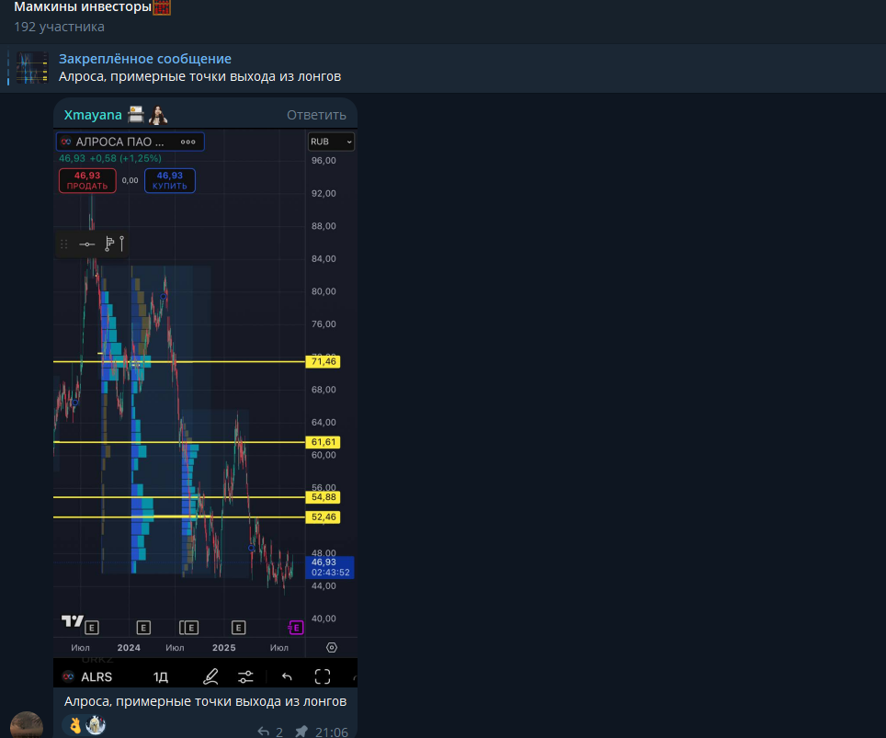This screenshot has width=886, height=738.
Task: Click the avatar next to the reaction
Action: (x=96, y=725)
